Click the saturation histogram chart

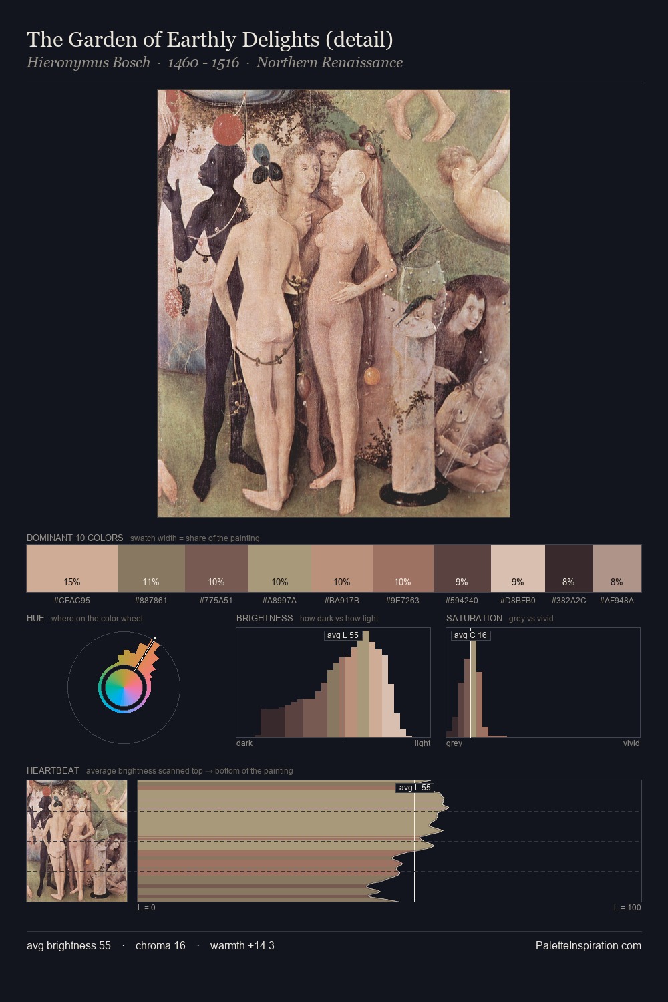point(543,683)
